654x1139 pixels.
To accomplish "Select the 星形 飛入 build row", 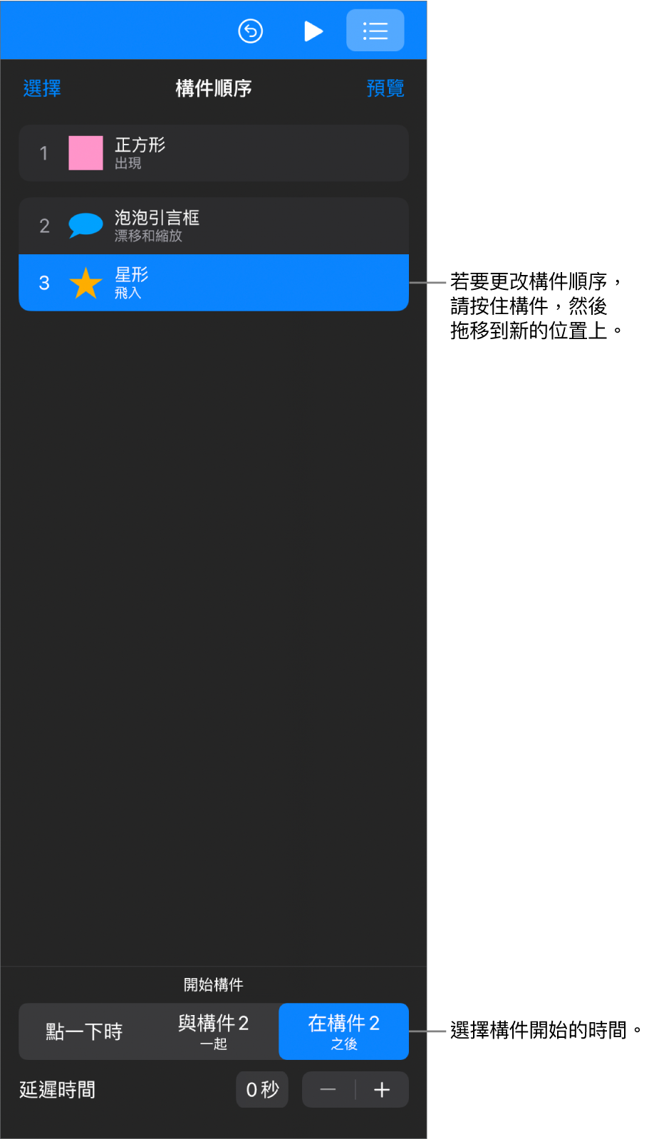I will (214, 283).
